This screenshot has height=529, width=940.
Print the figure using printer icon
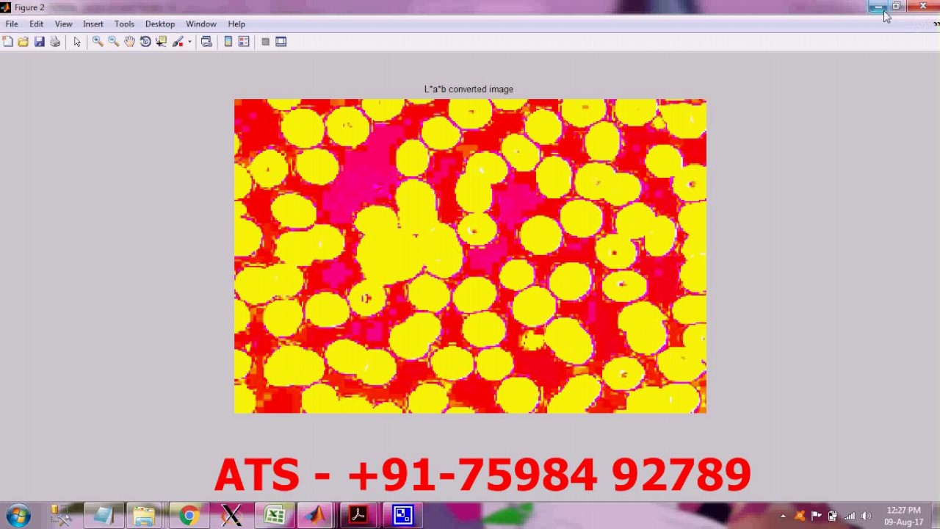click(x=55, y=42)
